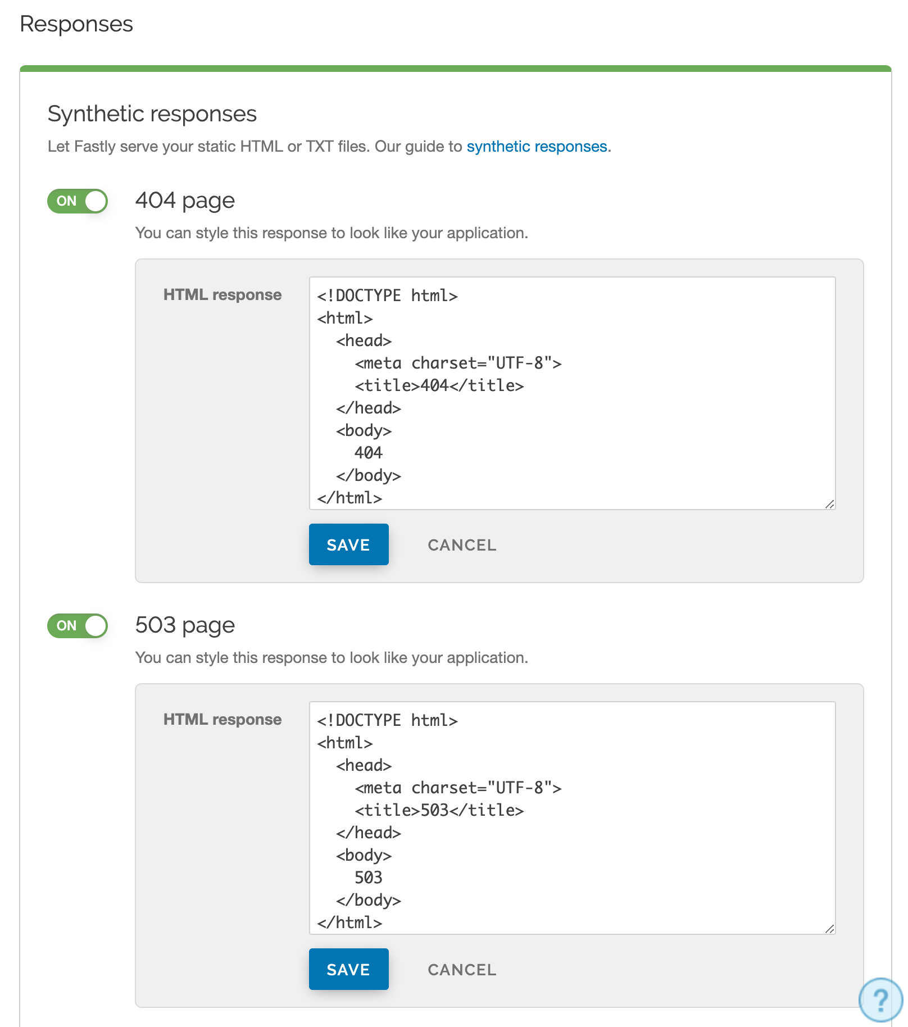Open the synthetic responses guide link
The width and height of the screenshot is (908, 1027).
pyautogui.click(x=537, y=146)
